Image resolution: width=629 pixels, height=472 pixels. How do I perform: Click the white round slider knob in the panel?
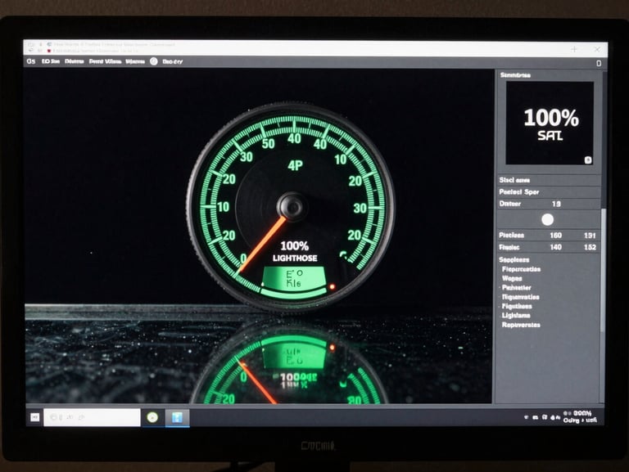click(547, 219)
